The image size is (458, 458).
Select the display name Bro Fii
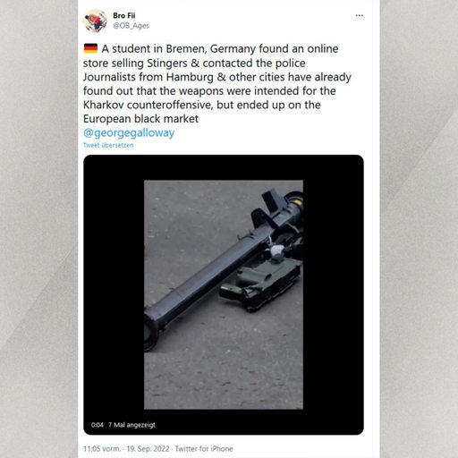click(x=124, y=15)
